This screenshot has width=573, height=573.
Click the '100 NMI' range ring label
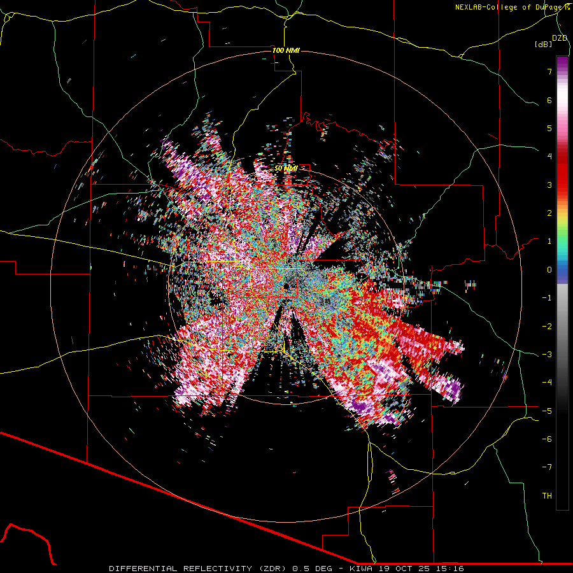click(286, 50)
